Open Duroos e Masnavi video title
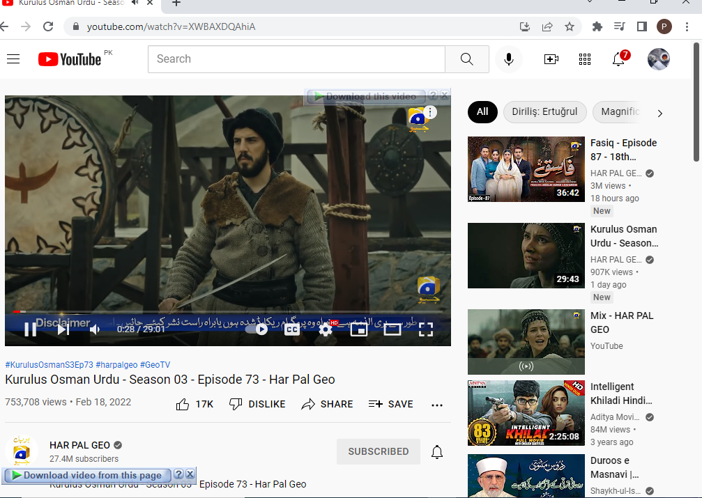Viewport: 702px width, 498px height. (x=615, y=467)
